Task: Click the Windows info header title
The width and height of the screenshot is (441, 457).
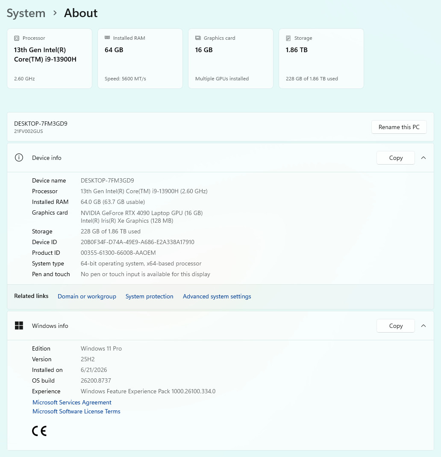Action: pyautogui.click(x=50, y=326)
